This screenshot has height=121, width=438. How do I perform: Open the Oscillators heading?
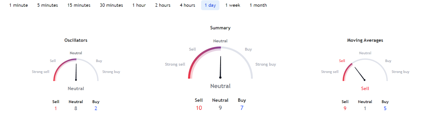coord(76,40)
